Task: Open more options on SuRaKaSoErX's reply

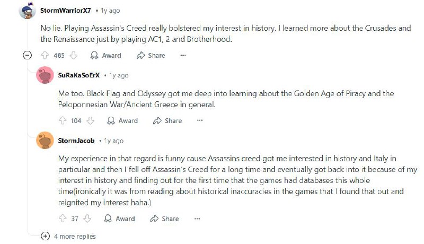Action: (200, 120)
